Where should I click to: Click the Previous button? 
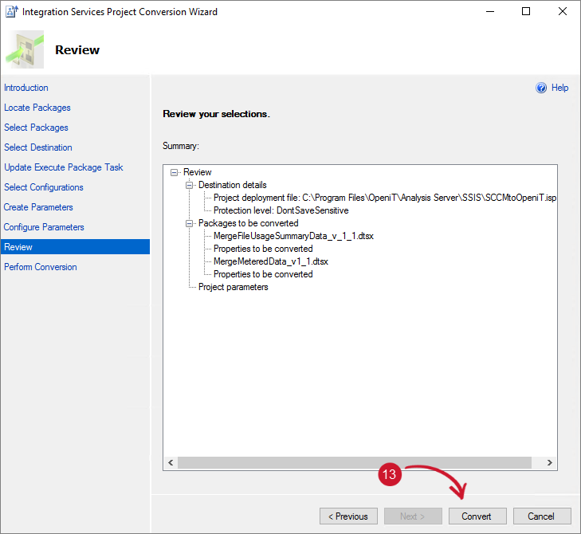click(348, 516)
